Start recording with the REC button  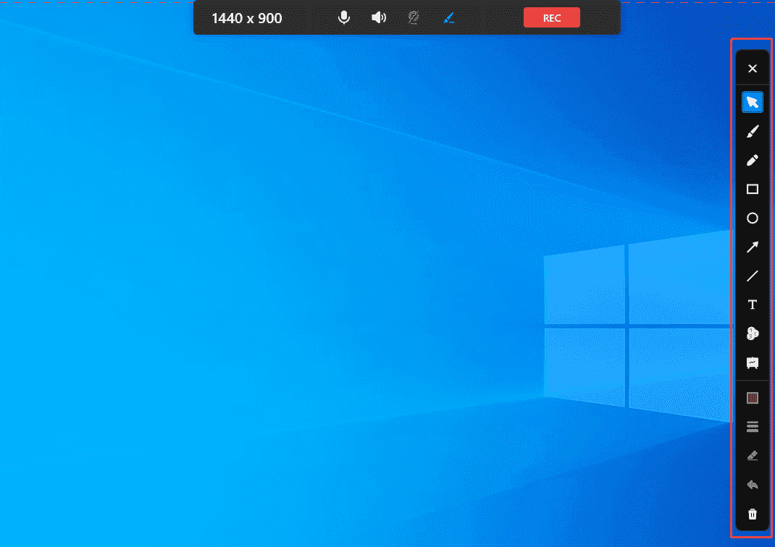coord(552,17)
